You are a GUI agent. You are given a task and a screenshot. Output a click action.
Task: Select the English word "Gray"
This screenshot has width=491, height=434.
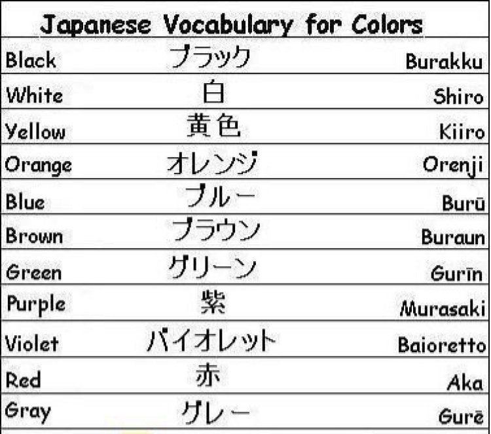(x=27, y=412)
